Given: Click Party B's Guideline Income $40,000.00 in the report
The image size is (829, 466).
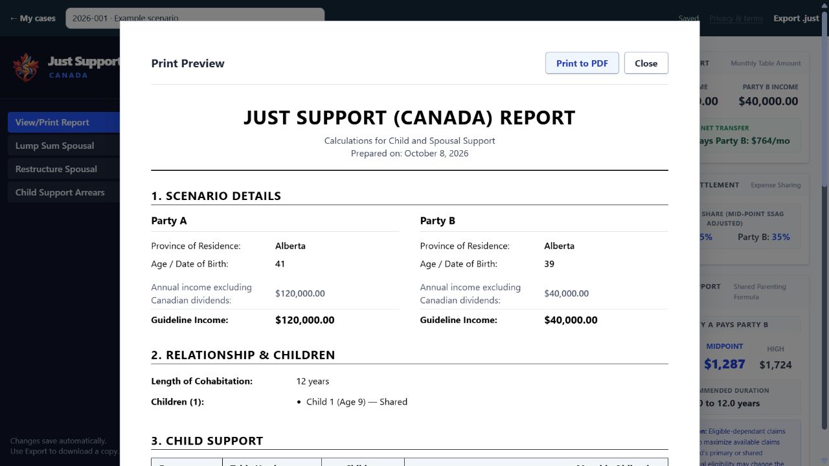Looking at the screenshot, I should click(571, 320).
